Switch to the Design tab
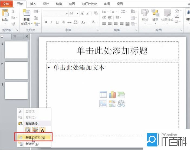 (x=46, y=4)
